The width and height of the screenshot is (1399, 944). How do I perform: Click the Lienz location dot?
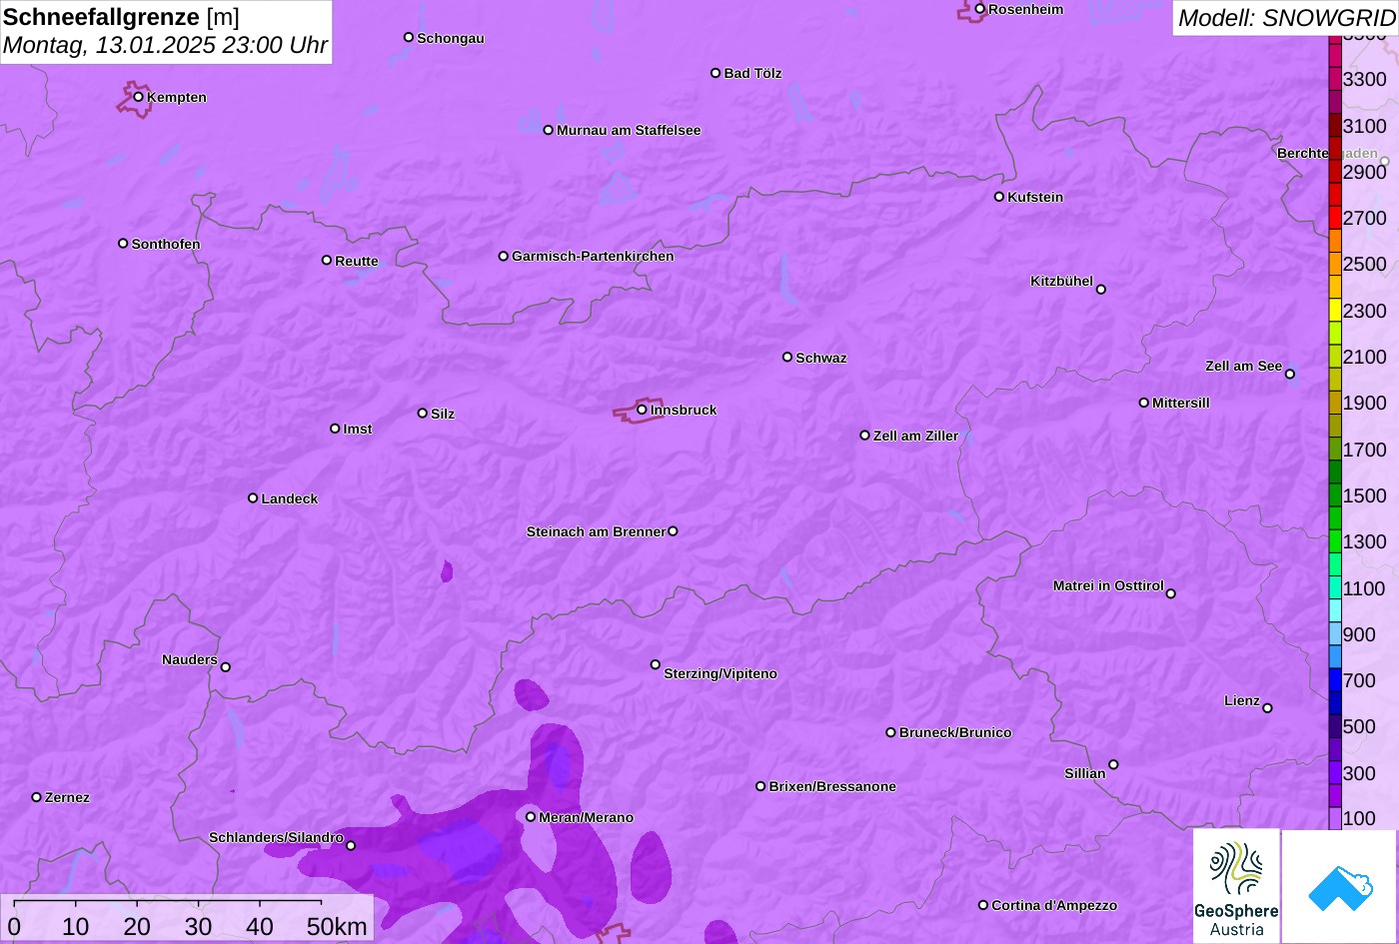point(1268,708)
